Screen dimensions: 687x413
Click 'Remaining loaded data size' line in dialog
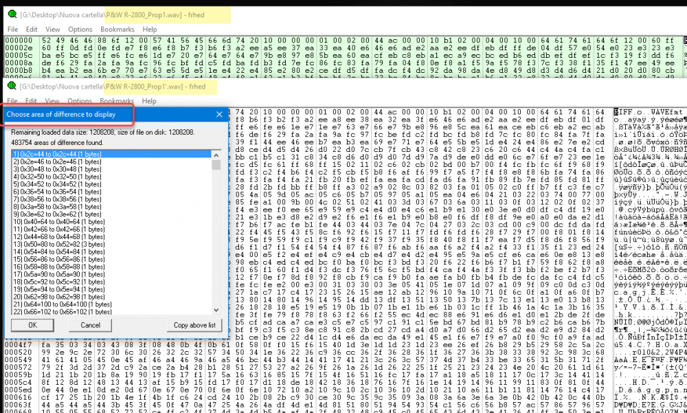click(102, 132)
